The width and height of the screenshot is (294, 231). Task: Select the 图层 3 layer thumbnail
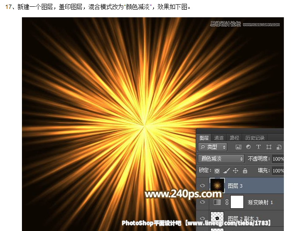217,185
